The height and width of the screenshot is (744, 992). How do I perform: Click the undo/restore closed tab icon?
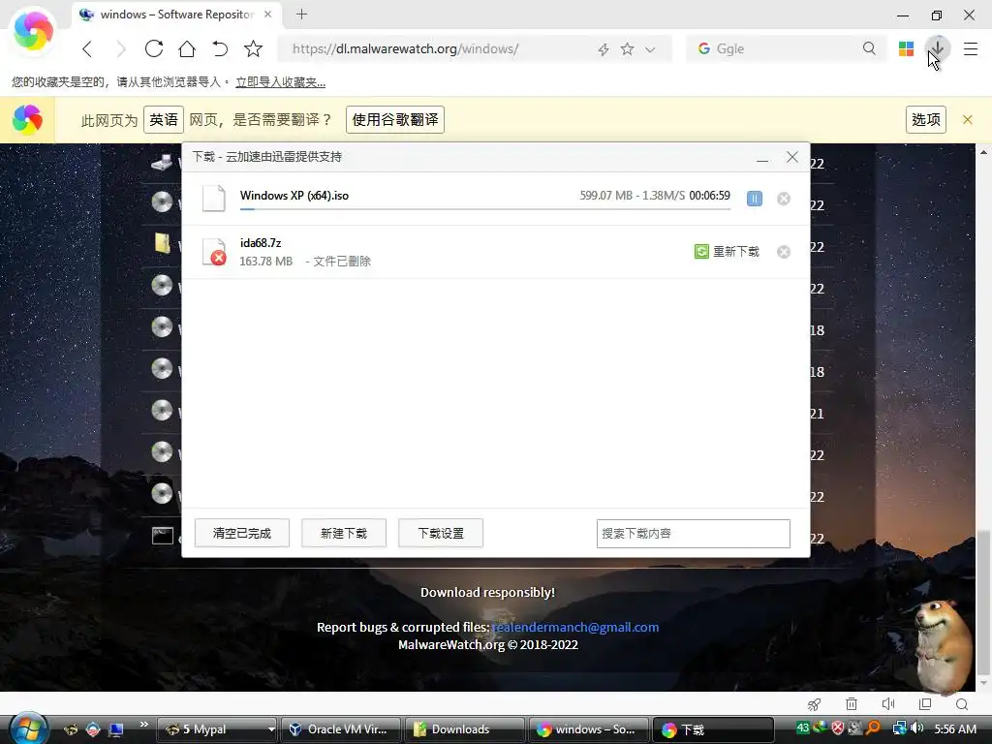coord(220,48)
